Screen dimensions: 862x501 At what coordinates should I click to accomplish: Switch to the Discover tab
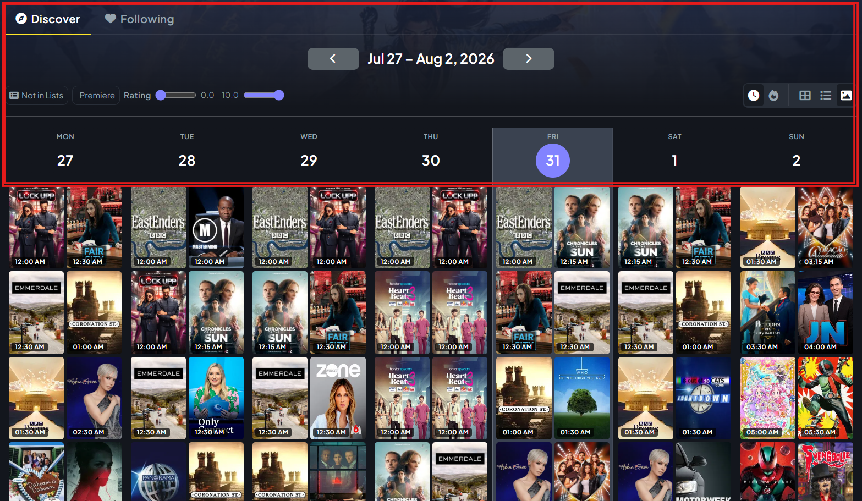coord(48,19)
